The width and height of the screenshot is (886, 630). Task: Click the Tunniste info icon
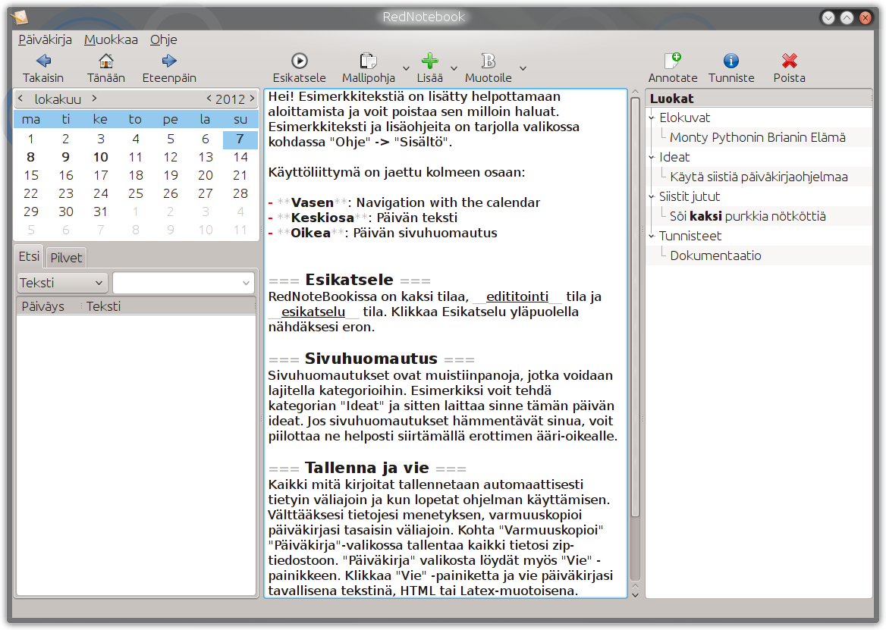click(731, 61)
